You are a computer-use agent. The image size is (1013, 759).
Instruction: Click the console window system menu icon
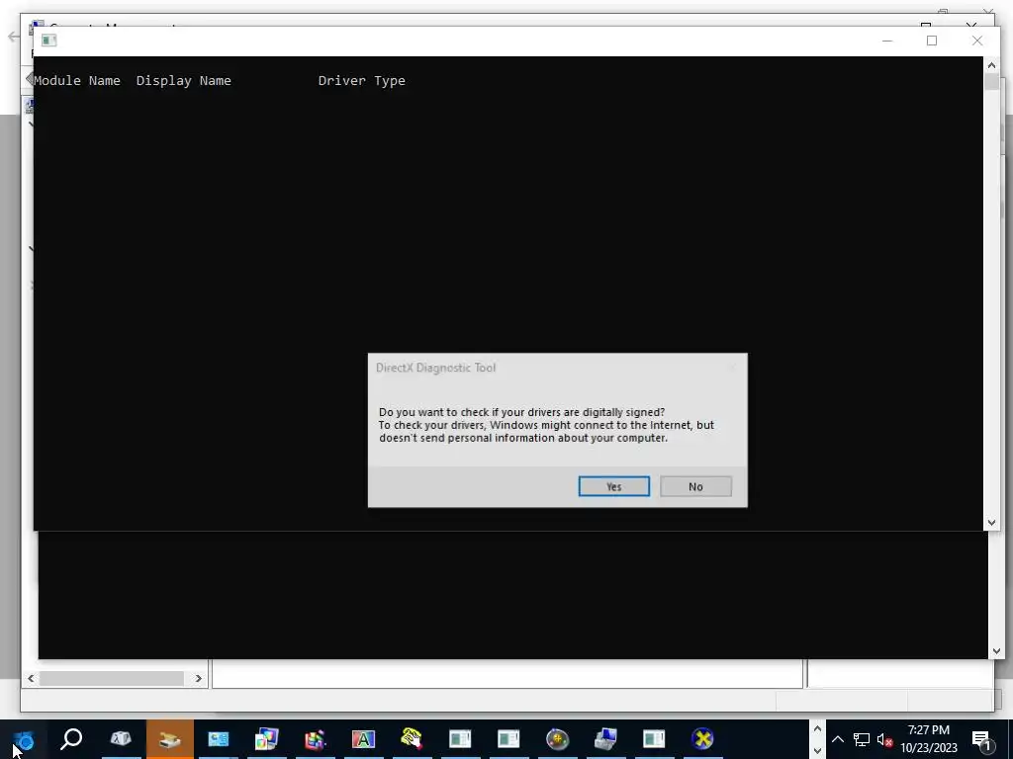click(49, 41)
